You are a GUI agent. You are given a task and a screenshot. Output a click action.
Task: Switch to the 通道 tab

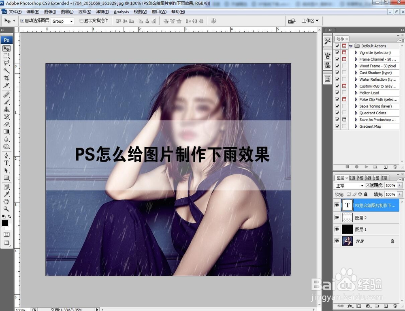click(x=352, y=177)
